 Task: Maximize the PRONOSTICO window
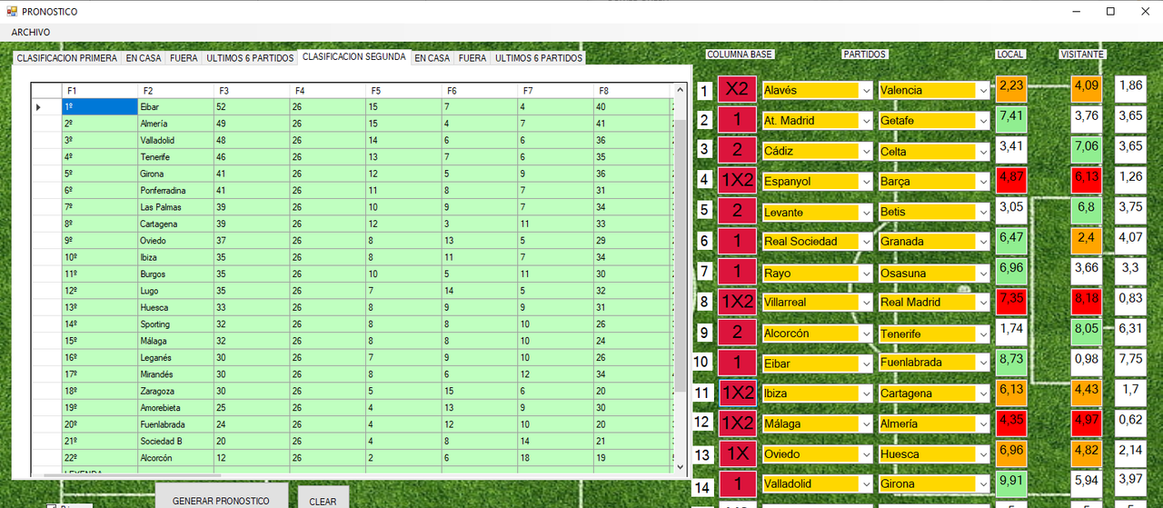[1110, 12]
